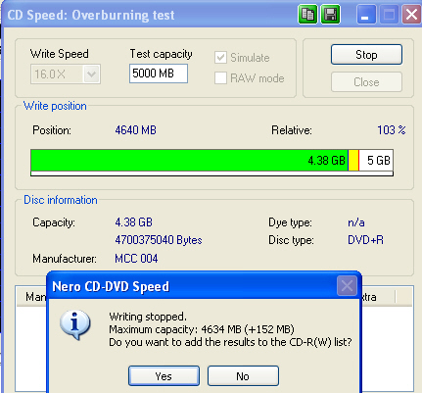Choose Yes to add results to list
This screenshot has height=393, width=422.
pos(164,376)
